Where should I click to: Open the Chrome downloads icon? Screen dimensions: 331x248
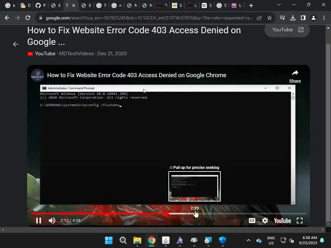pos(293,18)
